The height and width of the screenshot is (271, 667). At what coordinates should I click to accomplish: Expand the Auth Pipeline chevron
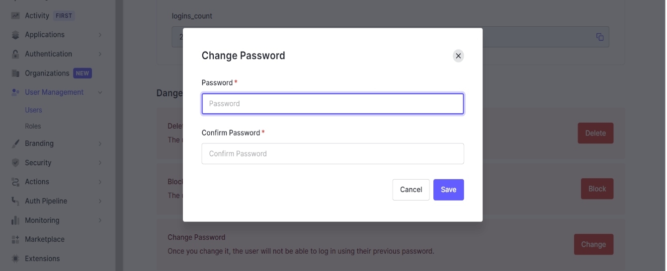(x=100, y=201)
